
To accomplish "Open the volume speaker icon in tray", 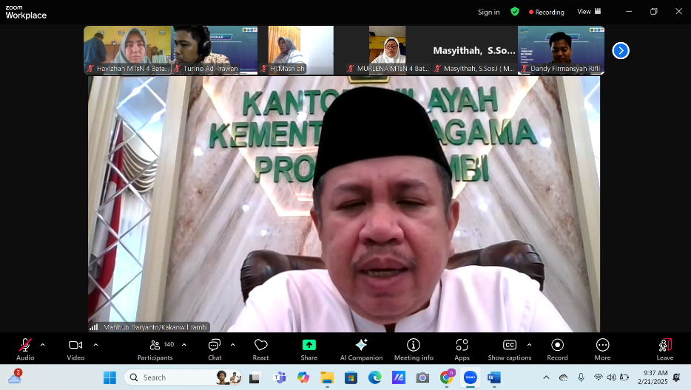I will point(611,377).
